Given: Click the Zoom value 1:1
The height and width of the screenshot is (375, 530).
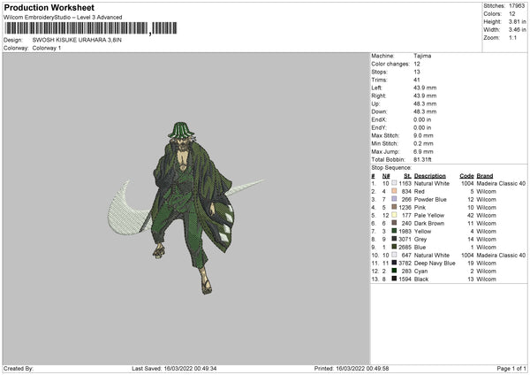Looking at the screenshot, I should pos(512,37).
